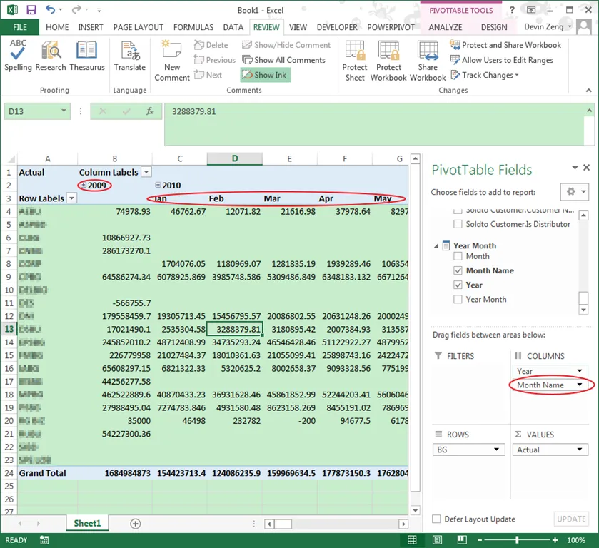The width and height of the screenshot is (599, 548).
Task: Switch to the FORMULAS tab
Action: [x=193, y=27]
